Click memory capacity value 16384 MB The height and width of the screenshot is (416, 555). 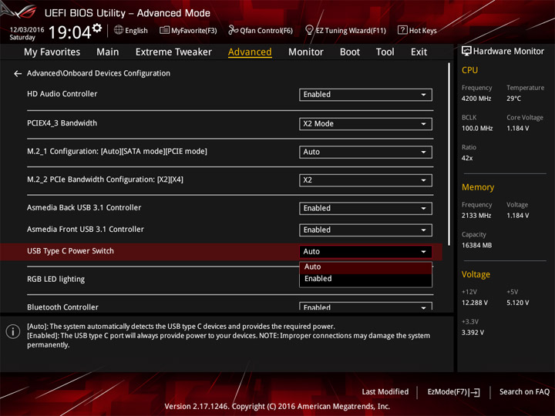click(476, 246)
